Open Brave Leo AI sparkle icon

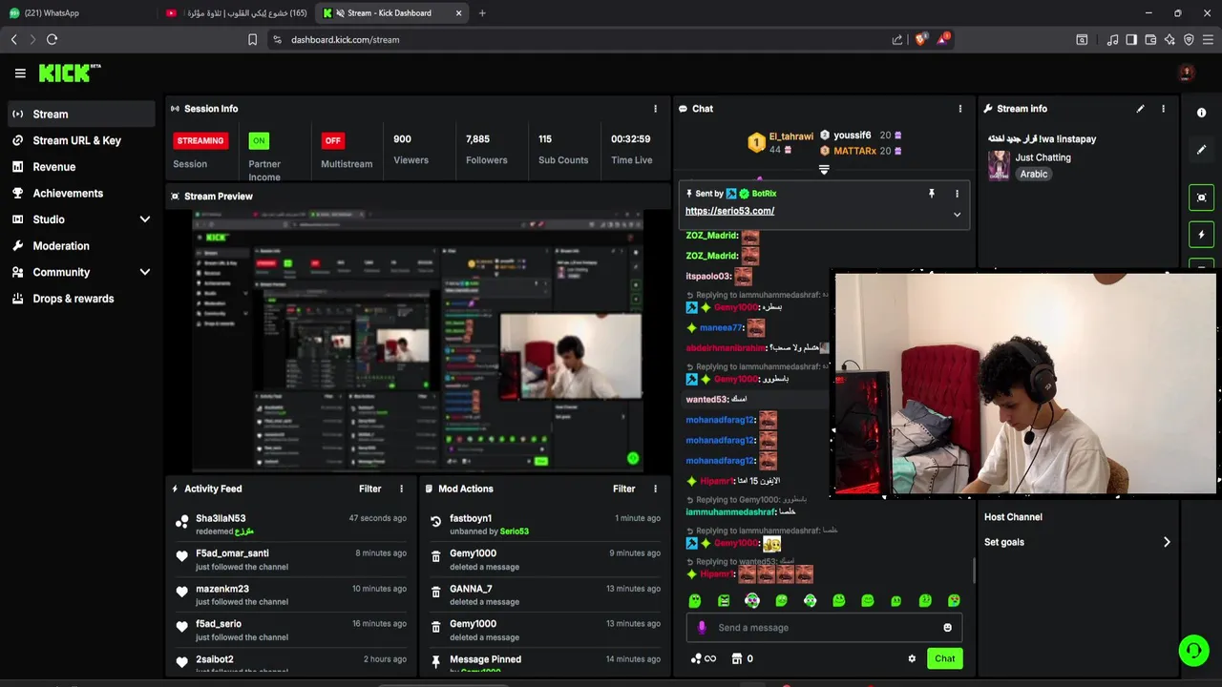pos(1169,39)
